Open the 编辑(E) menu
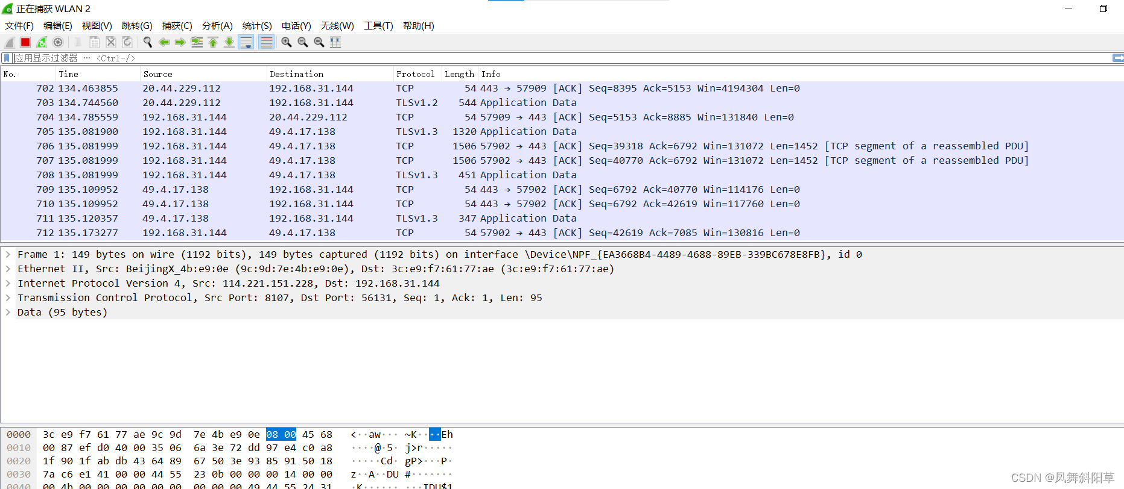This screenshot has width=1124, height=489. (x=58, y=25)
